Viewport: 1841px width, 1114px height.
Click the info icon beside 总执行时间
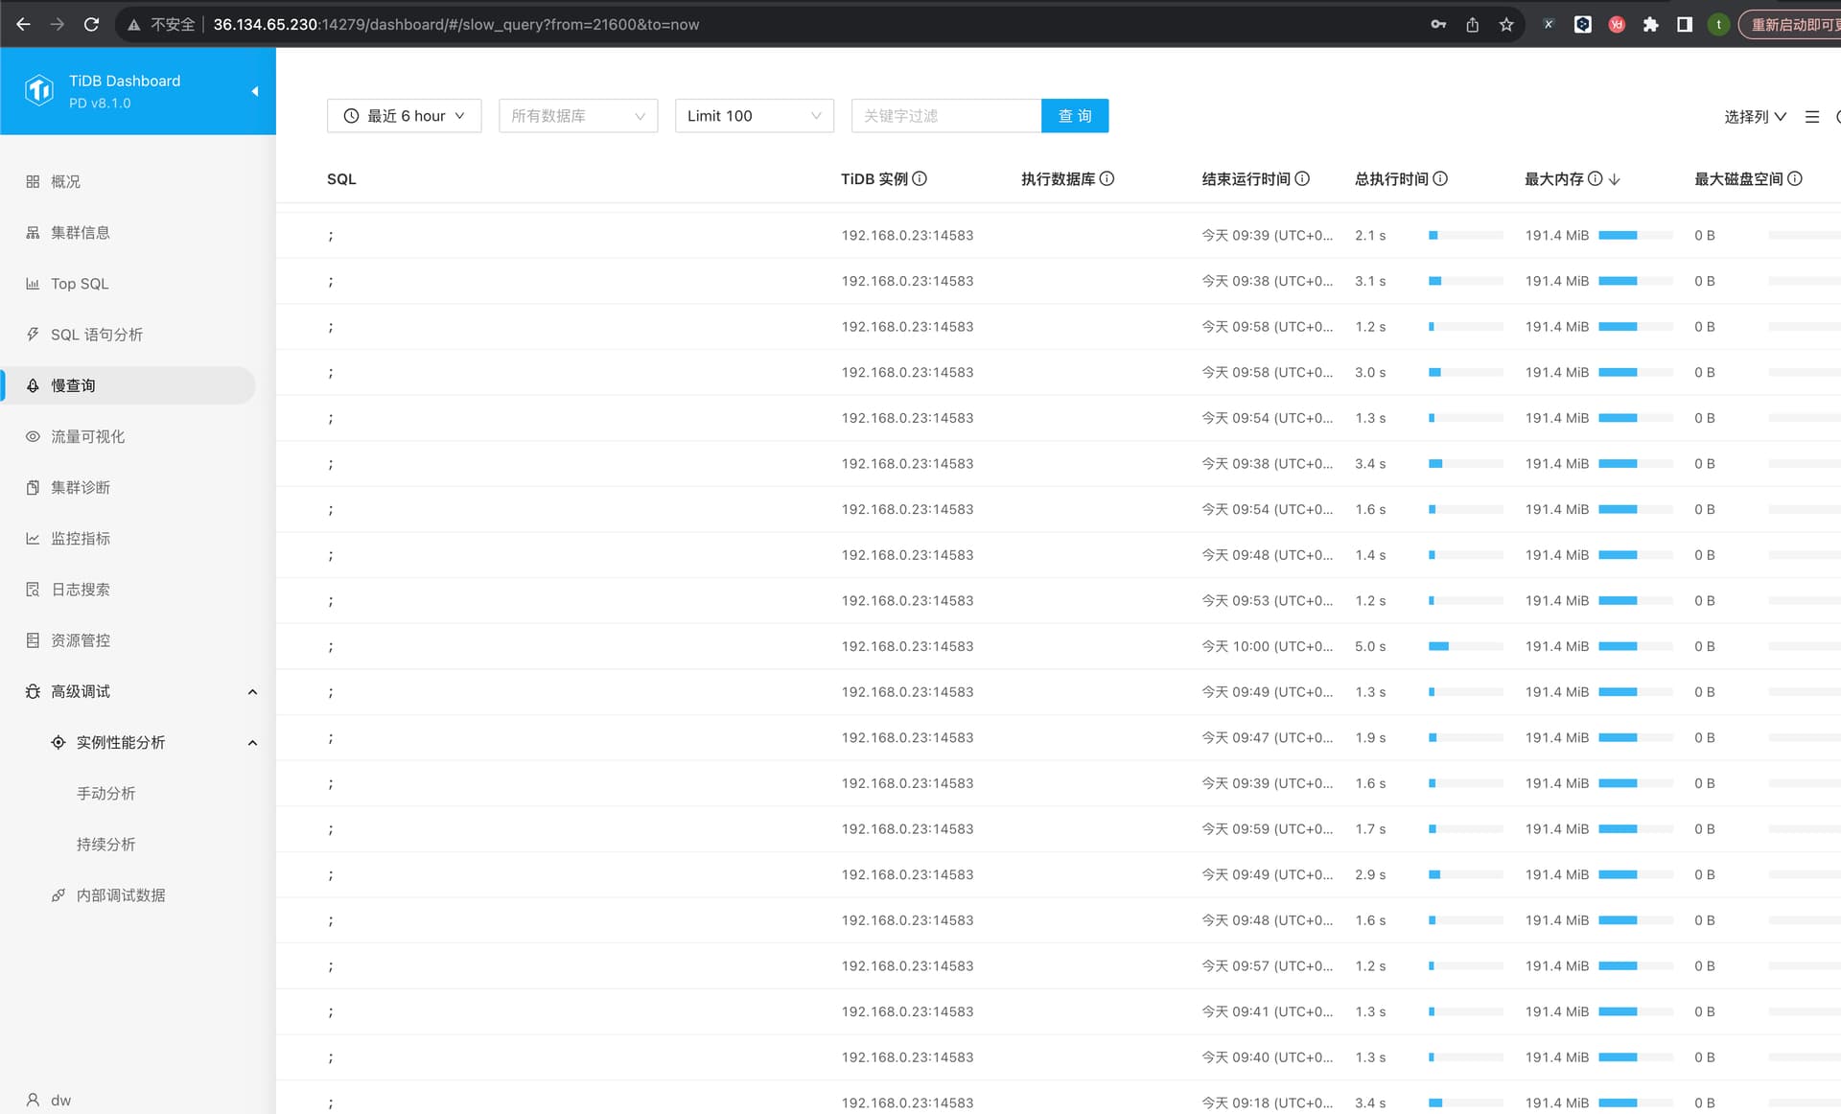pos(1440,178)
